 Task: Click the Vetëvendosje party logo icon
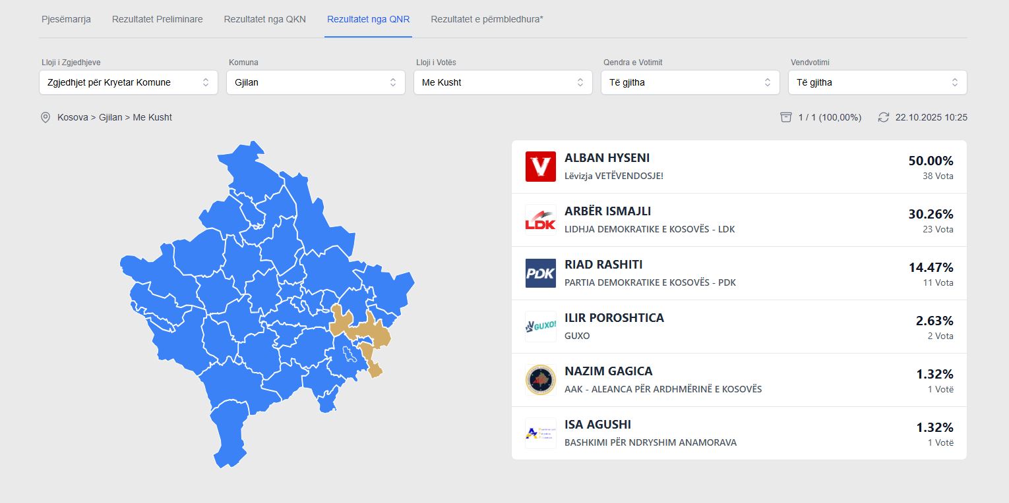(x=540, y=167)
